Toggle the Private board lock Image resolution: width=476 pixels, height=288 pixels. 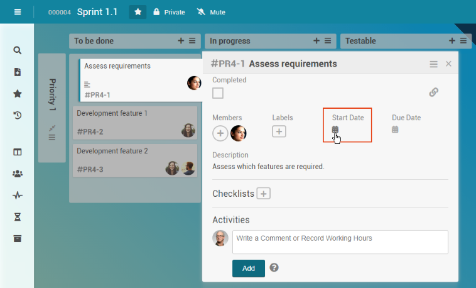169,12
